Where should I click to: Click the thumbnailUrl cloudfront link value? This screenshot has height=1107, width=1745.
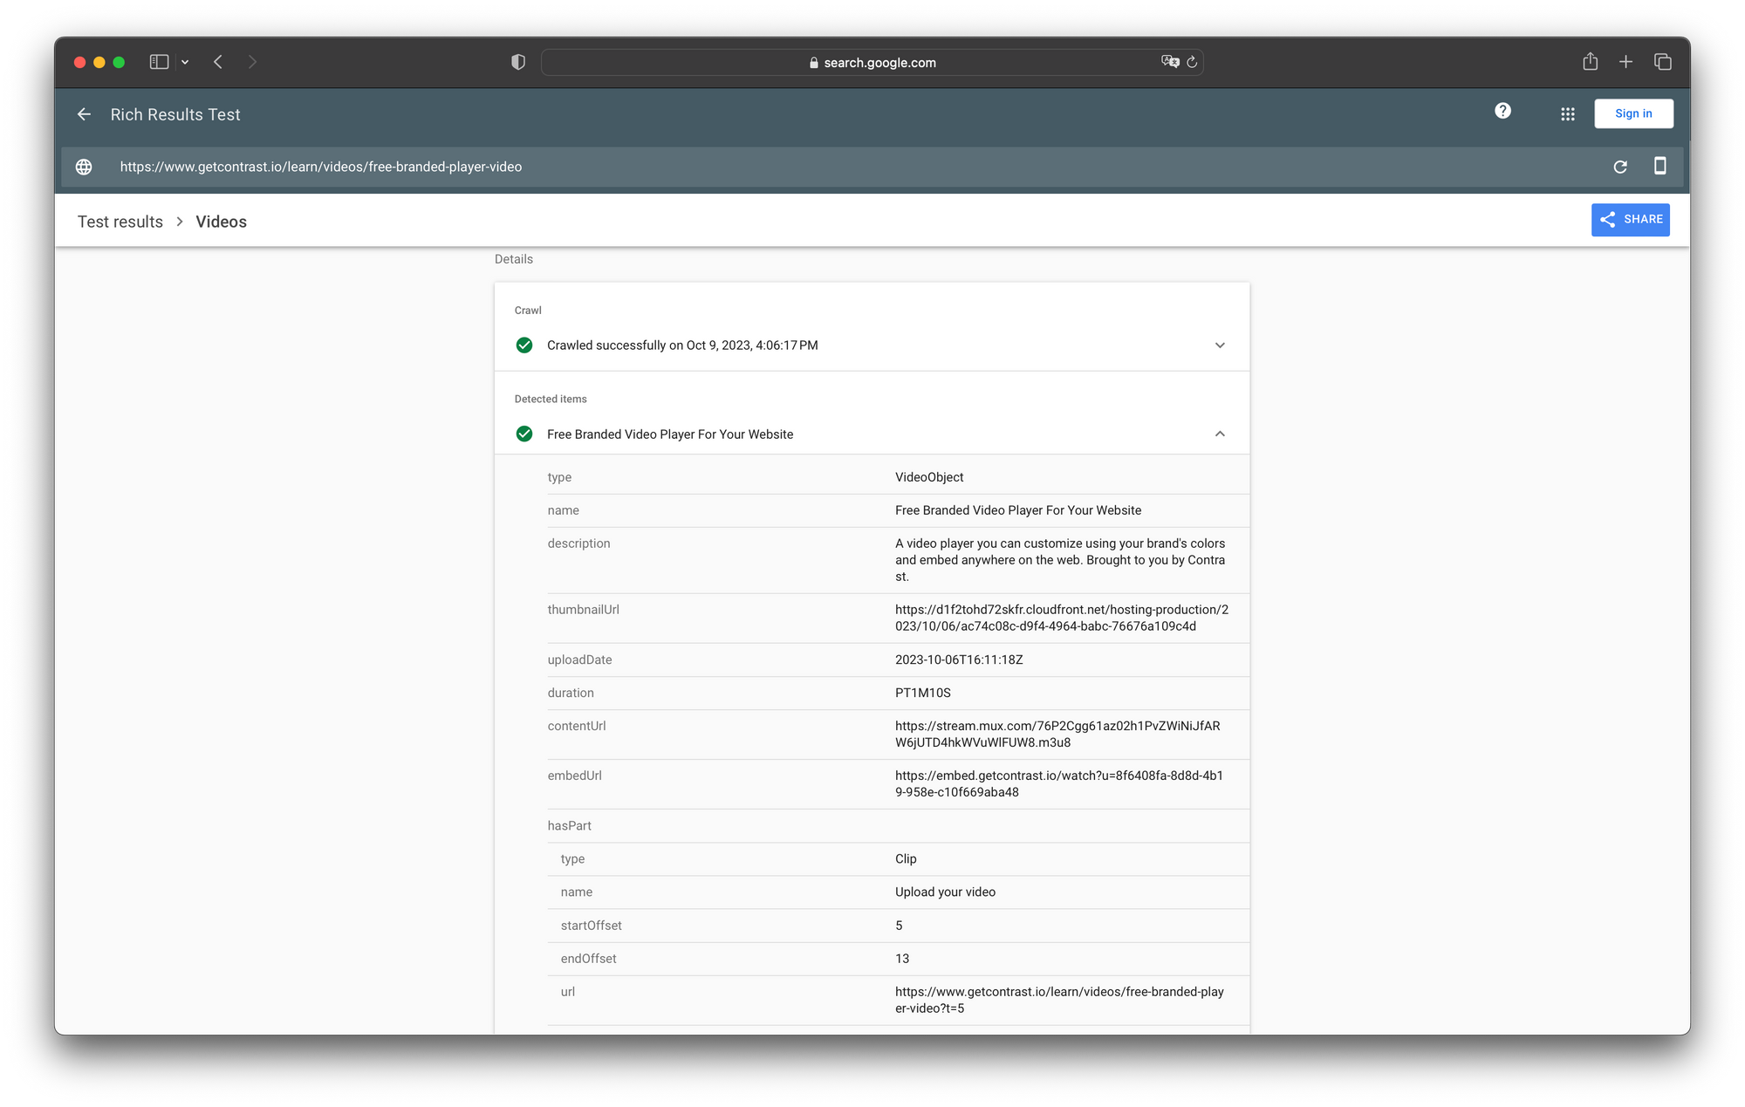(1062, 618)
